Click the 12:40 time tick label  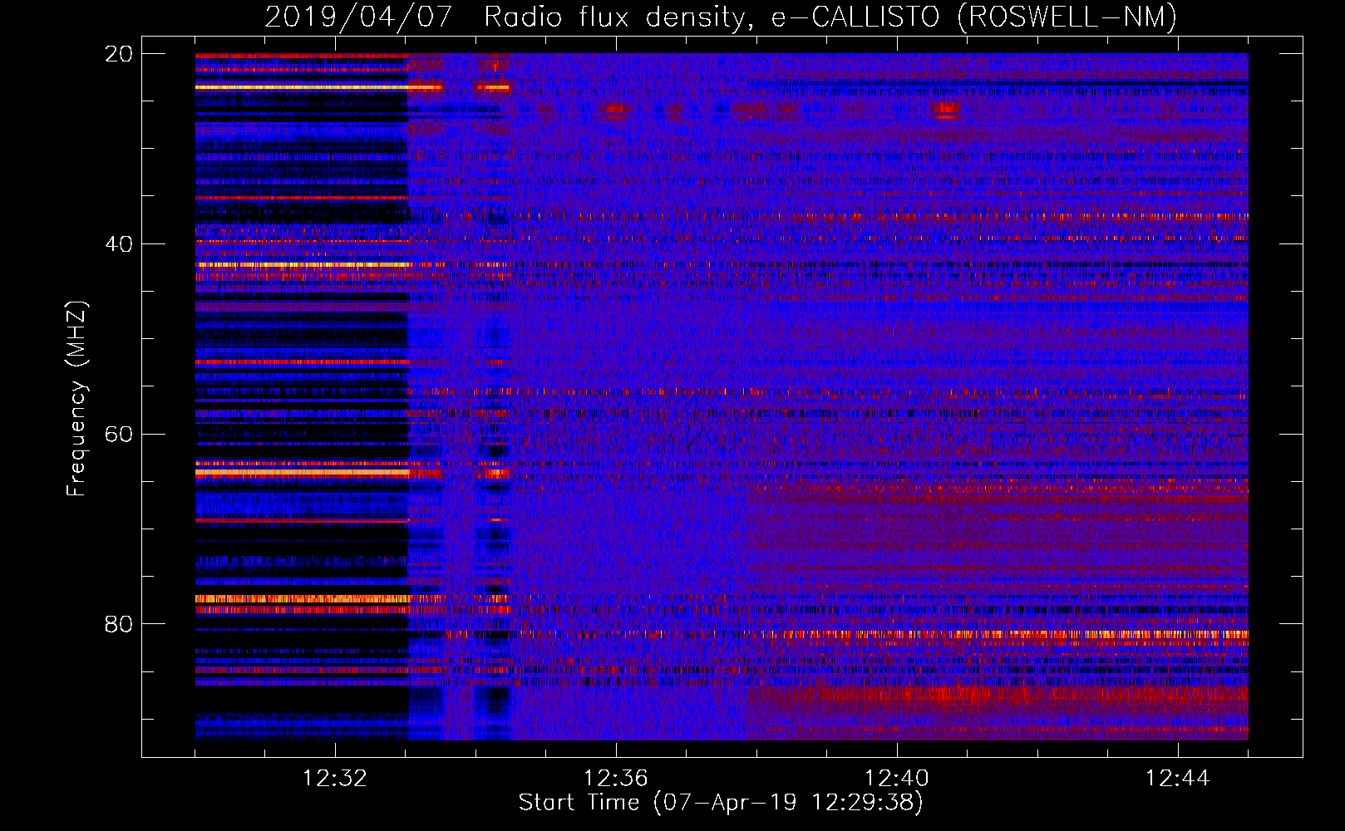tap(897, 779)
